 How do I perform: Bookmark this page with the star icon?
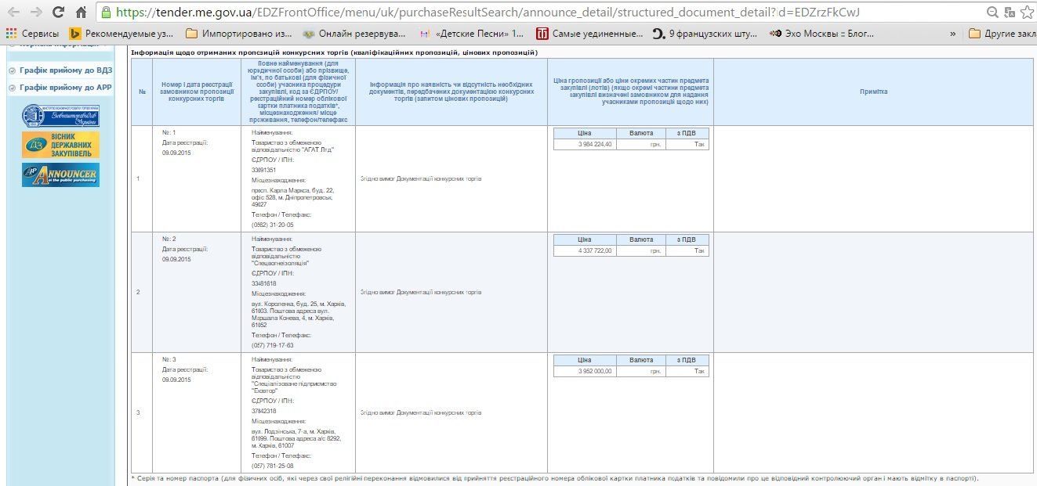[x=1028, y=13]
